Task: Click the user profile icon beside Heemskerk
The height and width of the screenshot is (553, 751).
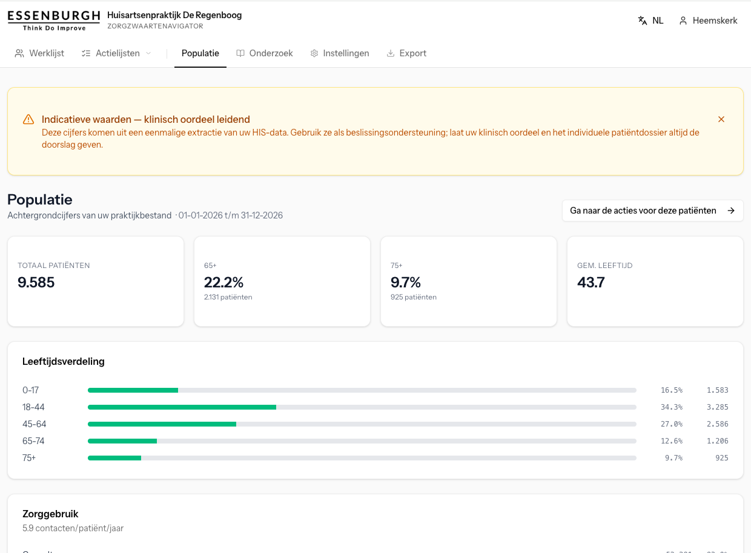Action: (x=683, y=21)
